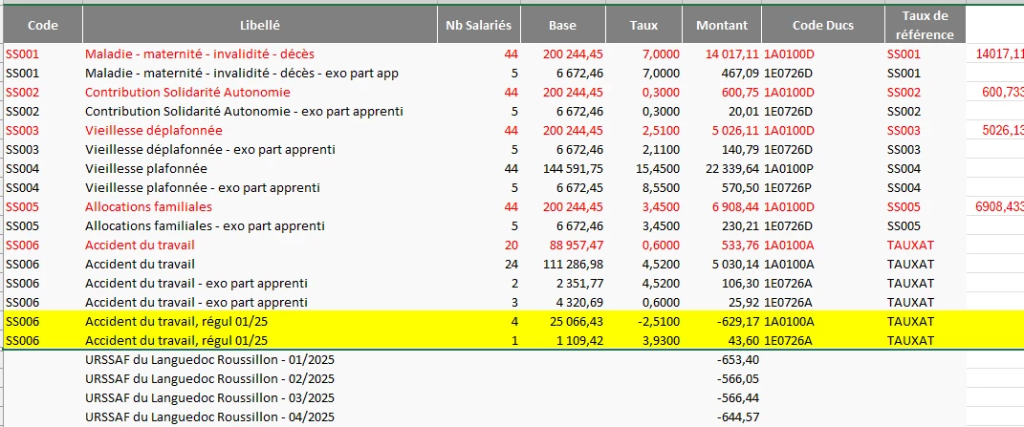Click the -566,44 amount cell
This screenshot has height=427, width=1024.
737,397
